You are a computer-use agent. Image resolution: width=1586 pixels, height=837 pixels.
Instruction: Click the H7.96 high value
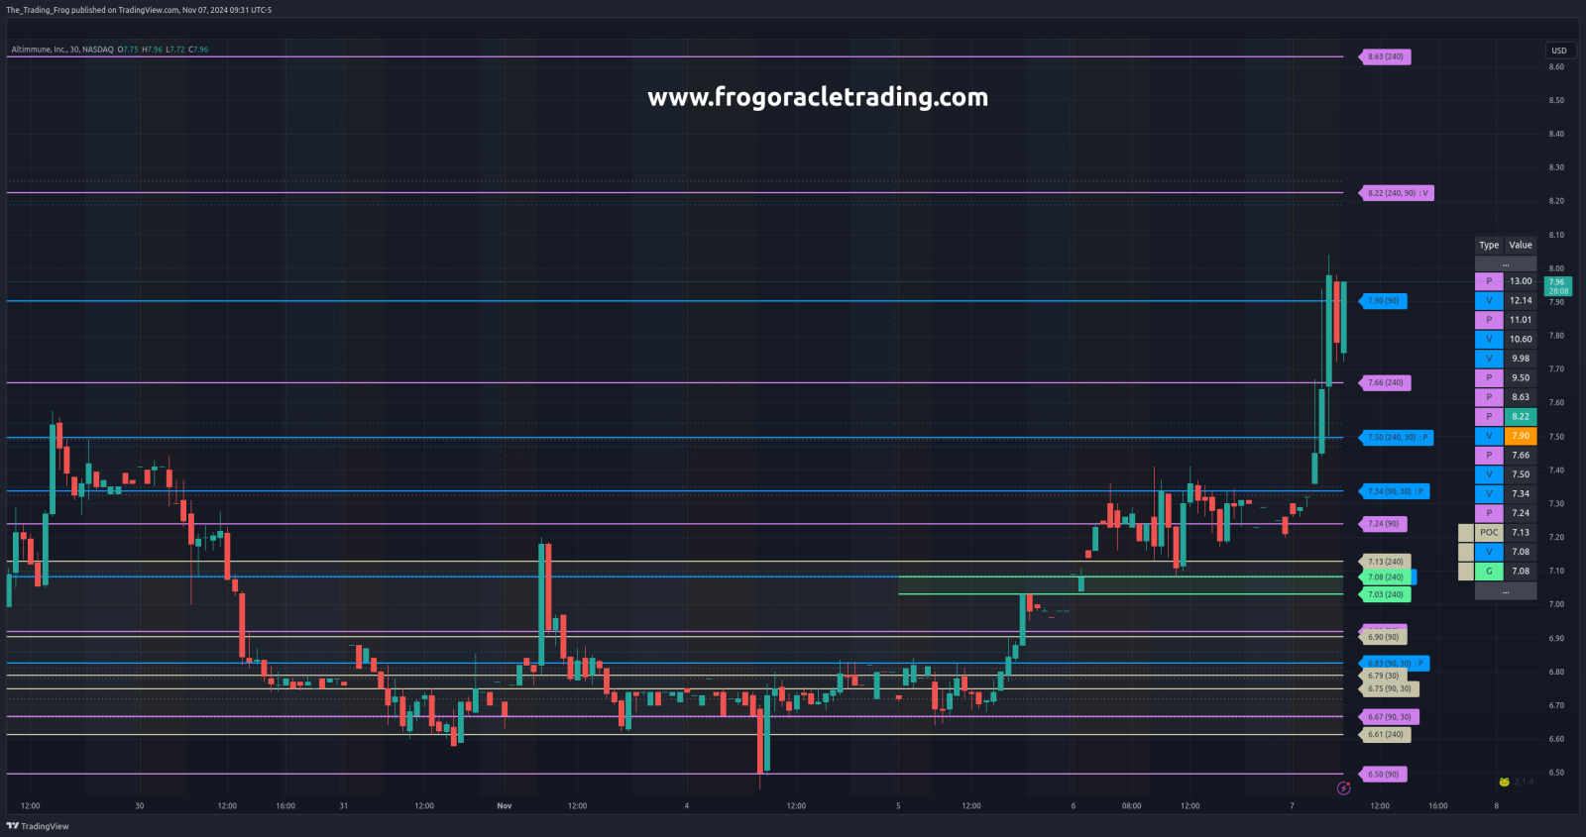click(152, 50)
